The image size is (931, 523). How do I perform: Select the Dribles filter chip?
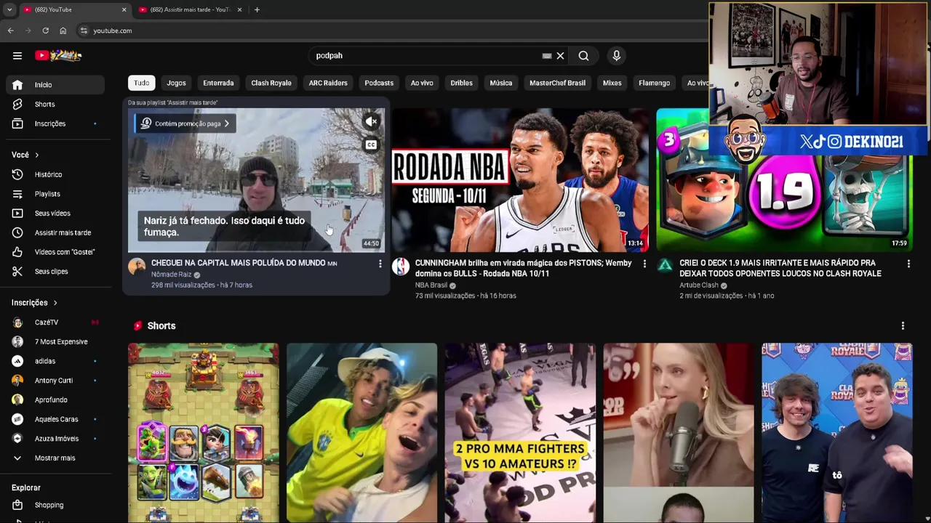click(x=461, y=83)
